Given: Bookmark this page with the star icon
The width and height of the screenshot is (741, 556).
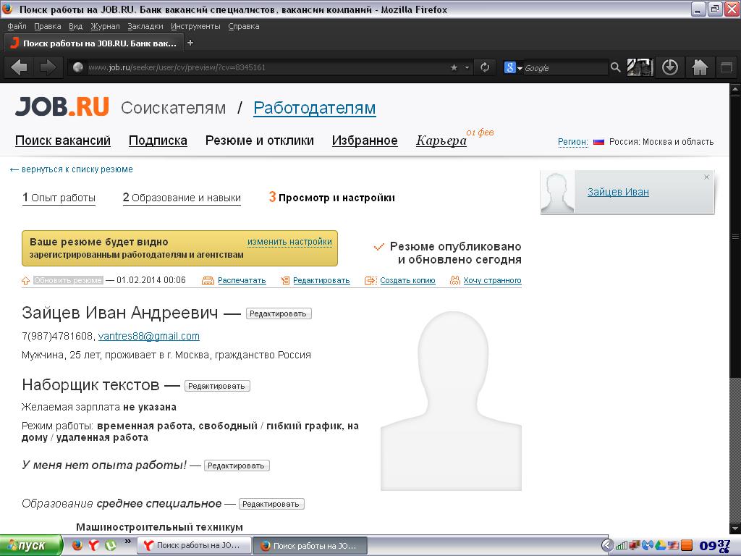Looking at the screenshot, I should (x=454, y=67).
